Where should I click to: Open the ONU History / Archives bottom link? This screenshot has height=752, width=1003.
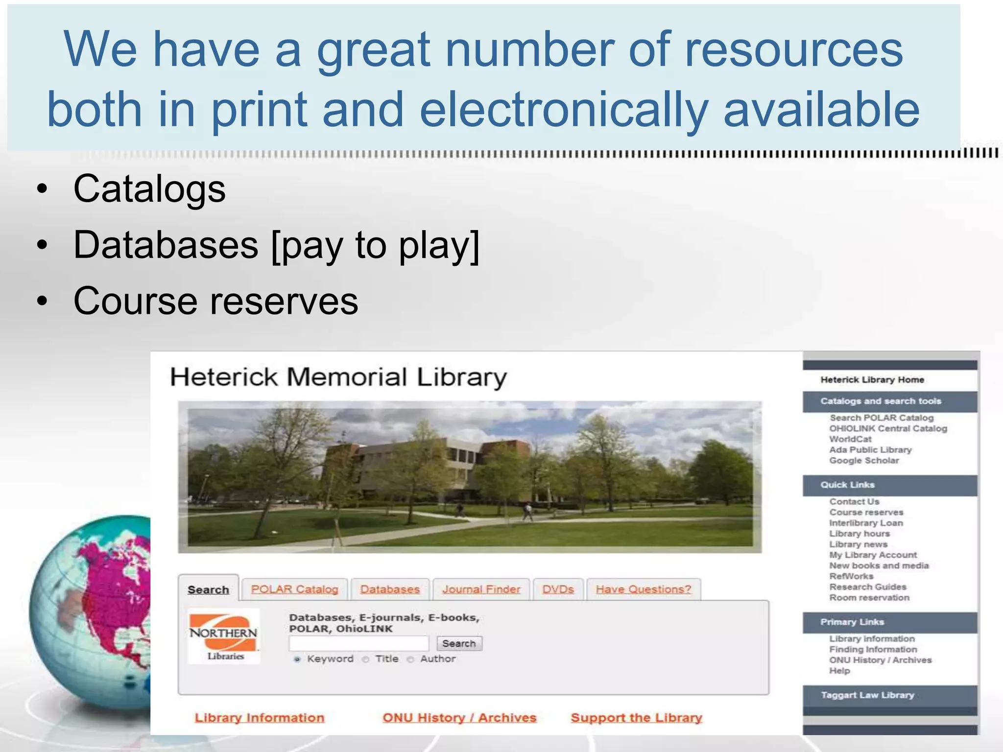coord(459,718)
